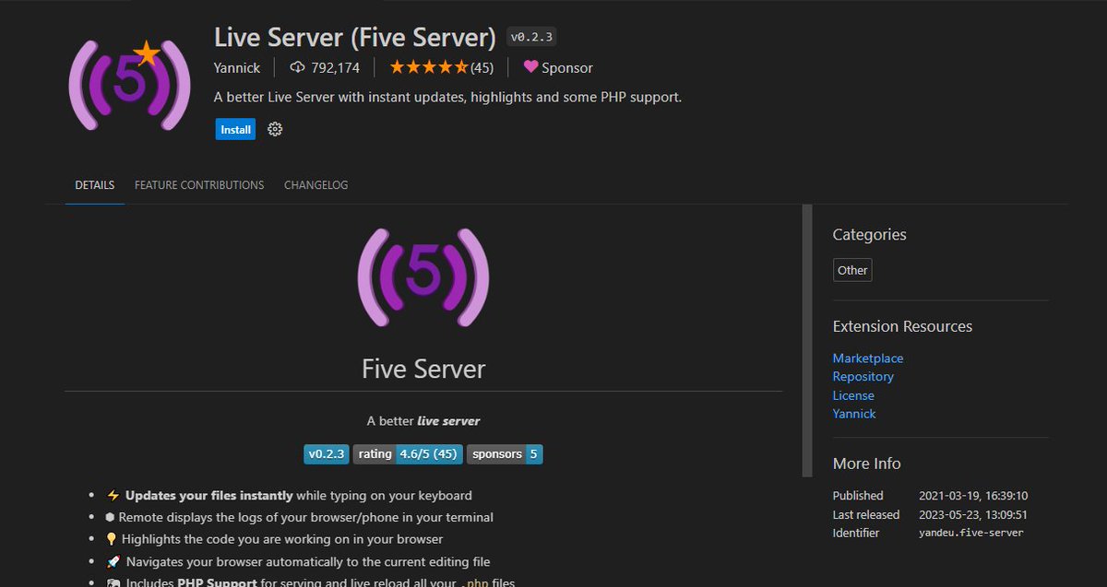The image size is (1107, 587).
Task: Click the v0.2.3 version label in header
Action: coord(531,37)
